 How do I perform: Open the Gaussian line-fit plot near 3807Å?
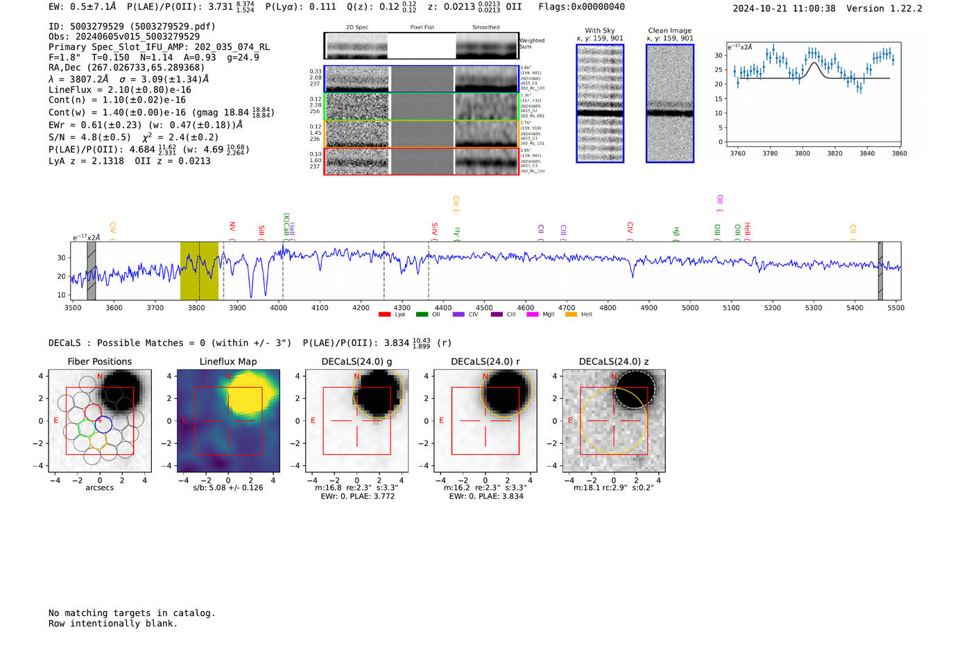pos(813,94)
